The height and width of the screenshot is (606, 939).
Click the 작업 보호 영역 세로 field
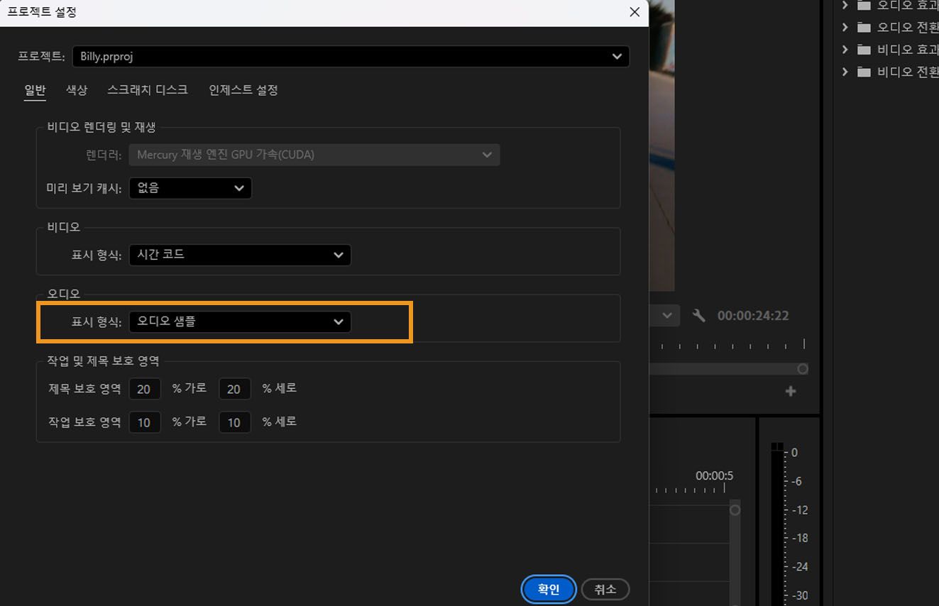click(x=235, y=422)
